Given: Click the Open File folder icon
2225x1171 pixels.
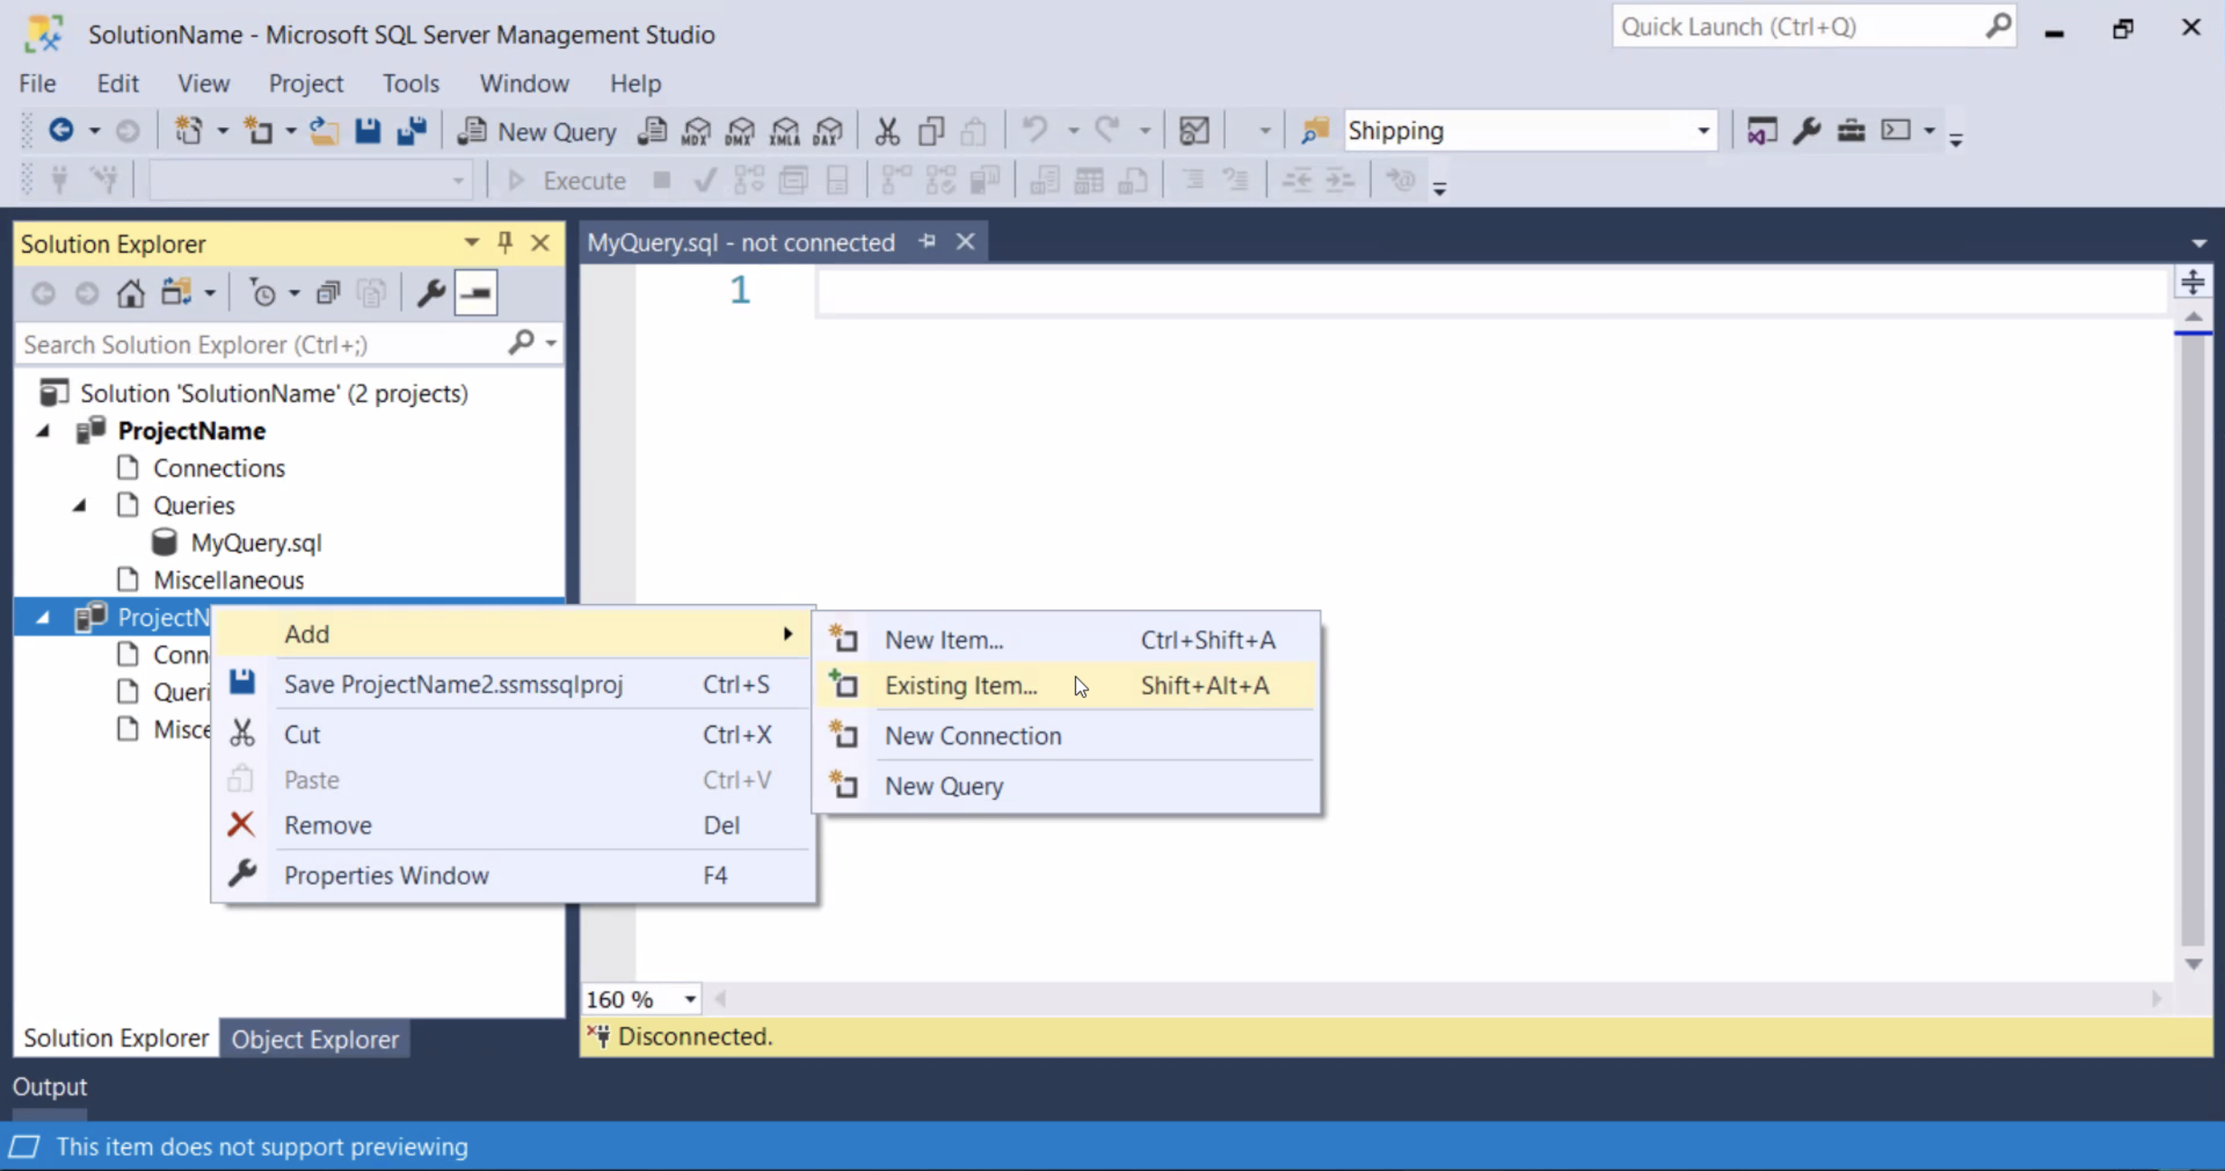Looking at the screenshot, I should click(324, 130).
